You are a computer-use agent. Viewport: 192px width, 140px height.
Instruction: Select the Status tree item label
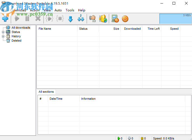pos(16,32)
